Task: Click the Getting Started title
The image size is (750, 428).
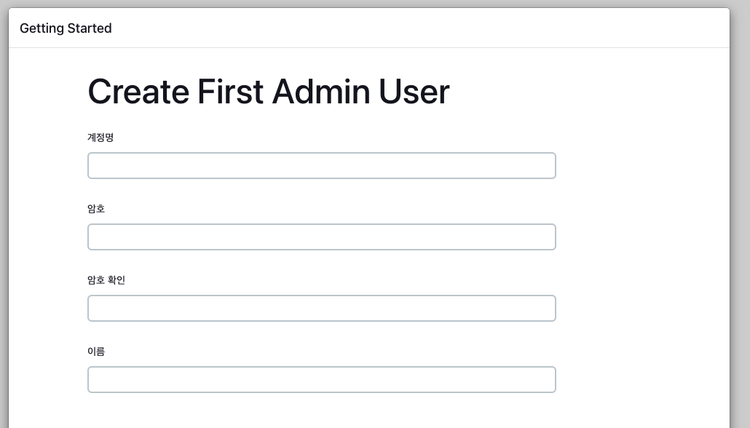Action: (x=66, y=28)
